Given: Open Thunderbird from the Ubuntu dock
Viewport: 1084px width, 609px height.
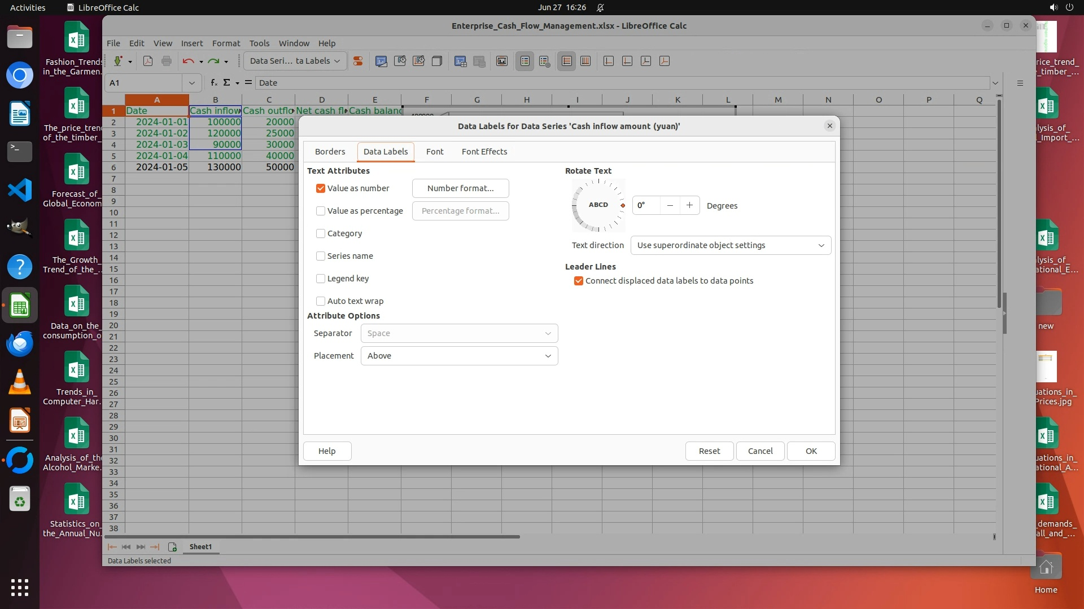Looking at the screenshot, I should pos(20,343).
